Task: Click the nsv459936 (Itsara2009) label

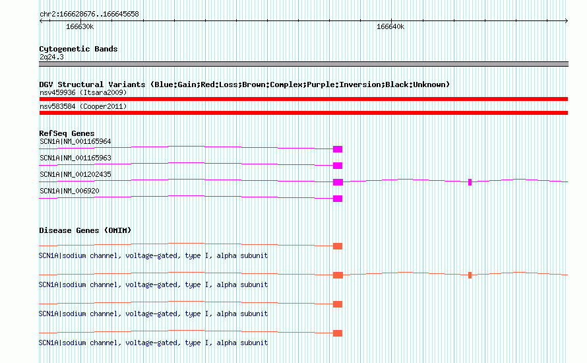Action: tap(83, 92)
